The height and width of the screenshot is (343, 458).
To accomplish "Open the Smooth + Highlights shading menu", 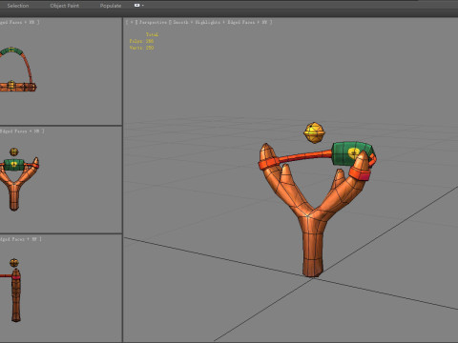I will [197, 22].
